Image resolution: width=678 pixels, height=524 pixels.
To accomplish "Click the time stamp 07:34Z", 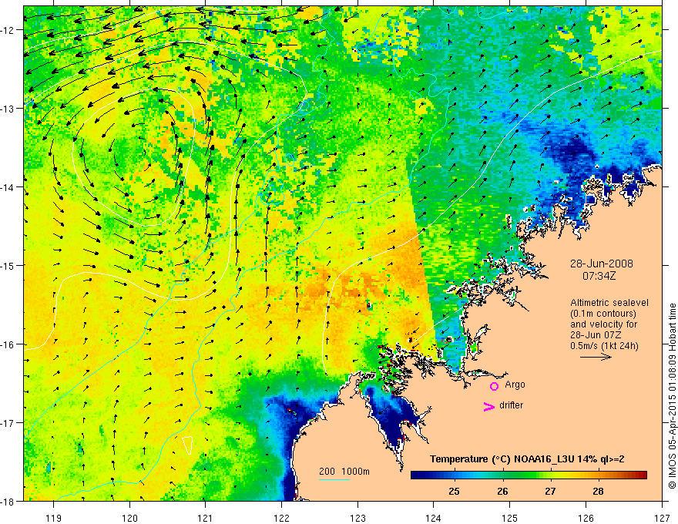I will 599,276.
